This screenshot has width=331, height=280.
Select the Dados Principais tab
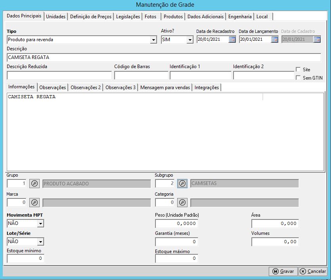[24, 16]
